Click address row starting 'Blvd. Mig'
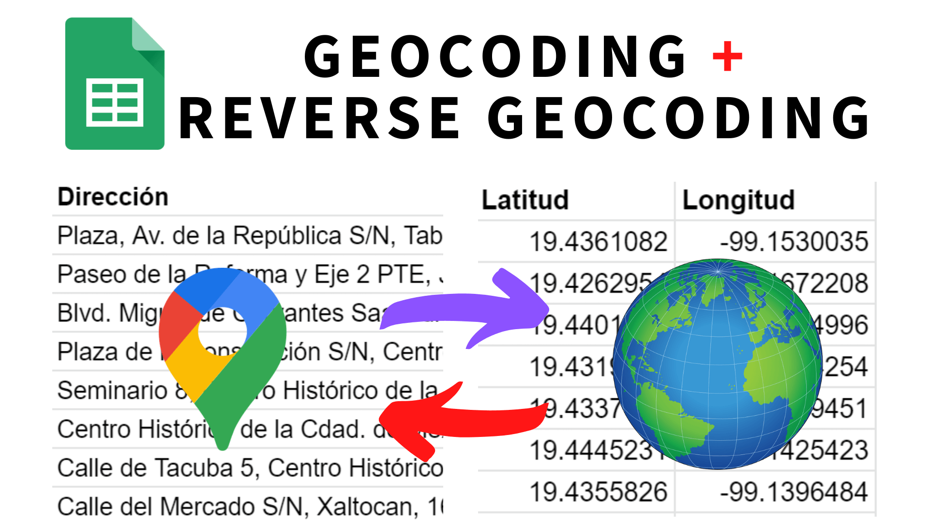Viewport: 929px width, 522px height. 248,313
